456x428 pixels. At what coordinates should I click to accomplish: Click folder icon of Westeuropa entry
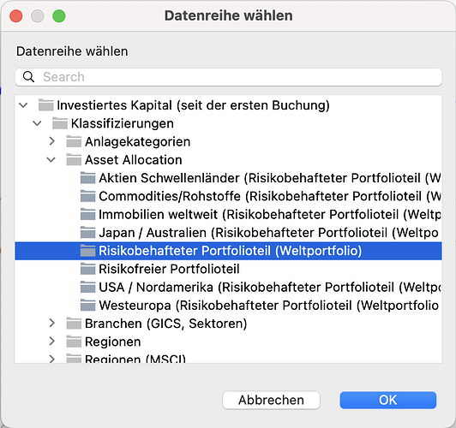pos(87,306)
